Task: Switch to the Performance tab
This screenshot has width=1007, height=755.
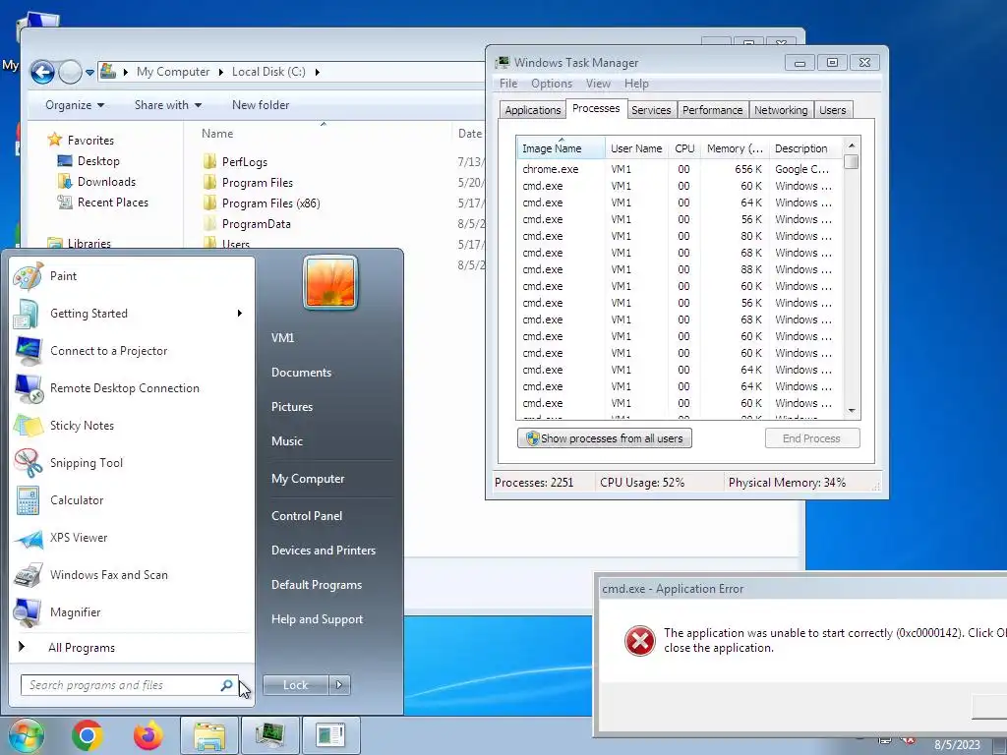Action: (x=712, y=110)
